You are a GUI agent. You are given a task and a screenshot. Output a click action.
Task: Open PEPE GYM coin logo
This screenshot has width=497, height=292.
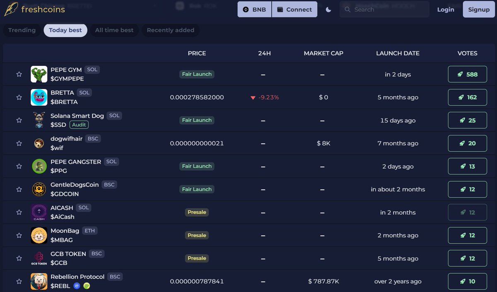tap(39, 75)
